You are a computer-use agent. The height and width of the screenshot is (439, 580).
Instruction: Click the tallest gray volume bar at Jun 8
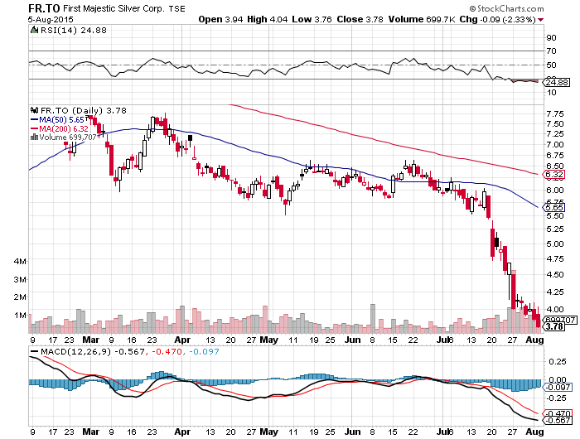coord(373,318)
